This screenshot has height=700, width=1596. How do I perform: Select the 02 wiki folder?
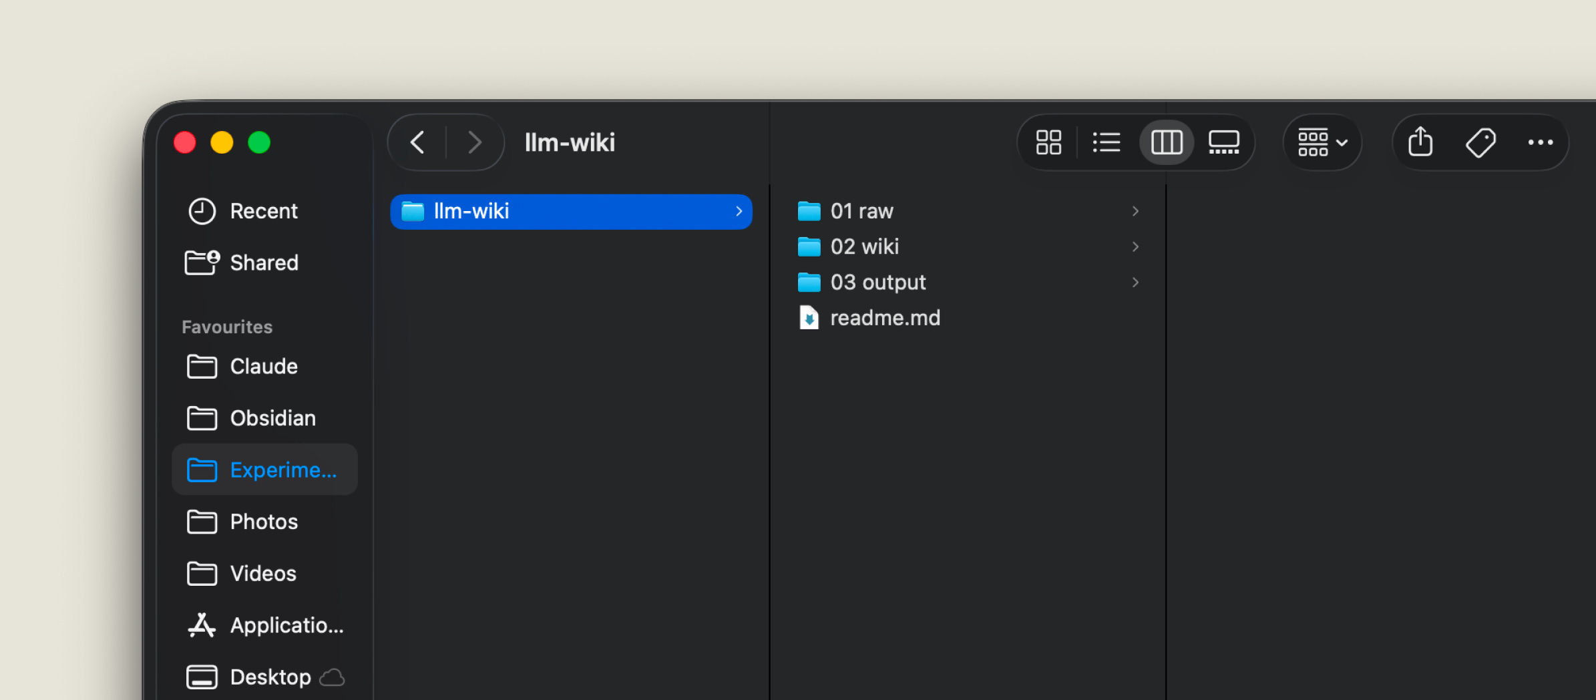(x=968, y=246)
